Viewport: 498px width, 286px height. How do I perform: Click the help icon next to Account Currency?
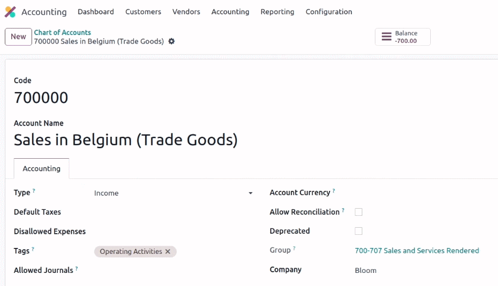point(334,191)
